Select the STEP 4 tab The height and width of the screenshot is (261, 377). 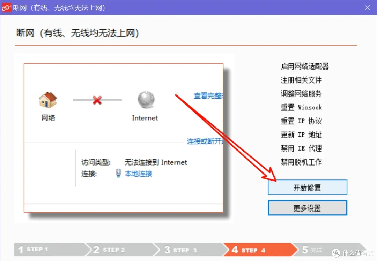click(x=260, y=250)
